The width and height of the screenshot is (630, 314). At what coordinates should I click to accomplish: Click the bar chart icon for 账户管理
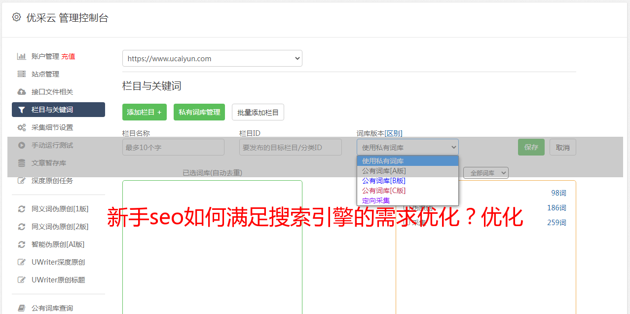click(22, 56)
